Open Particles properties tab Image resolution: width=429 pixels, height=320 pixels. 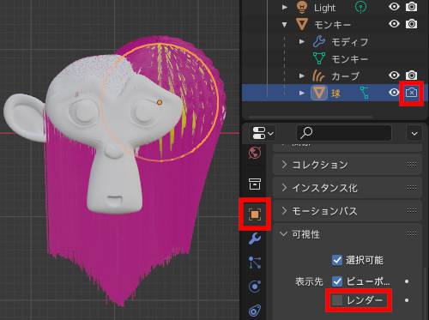click(x=254, y=263)
